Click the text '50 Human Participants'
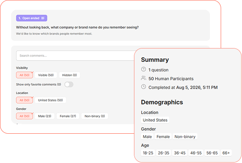 (171, 79)
